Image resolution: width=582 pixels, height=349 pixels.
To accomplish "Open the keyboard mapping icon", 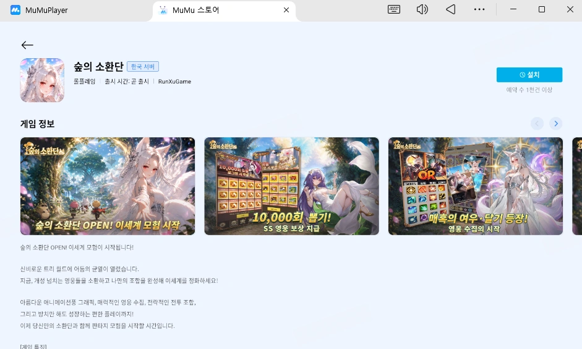I will tap(393, 10).
